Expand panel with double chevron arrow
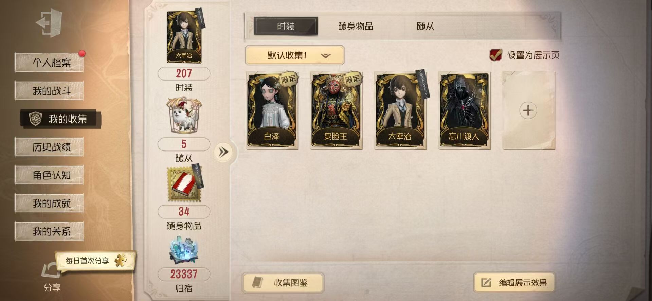This screenshot has width=652, height=301. (x=223, y=152)
